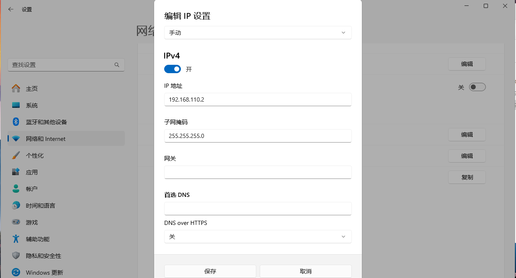The width and height of the screenshot is (516, 278).
Task: Enable the 关 toggle behind the dialog
Action: [477, 88]
